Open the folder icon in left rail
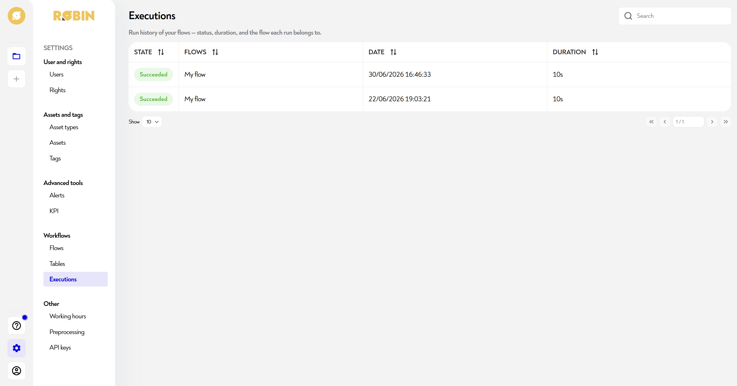737x386 pixels. tap(16, 56)
